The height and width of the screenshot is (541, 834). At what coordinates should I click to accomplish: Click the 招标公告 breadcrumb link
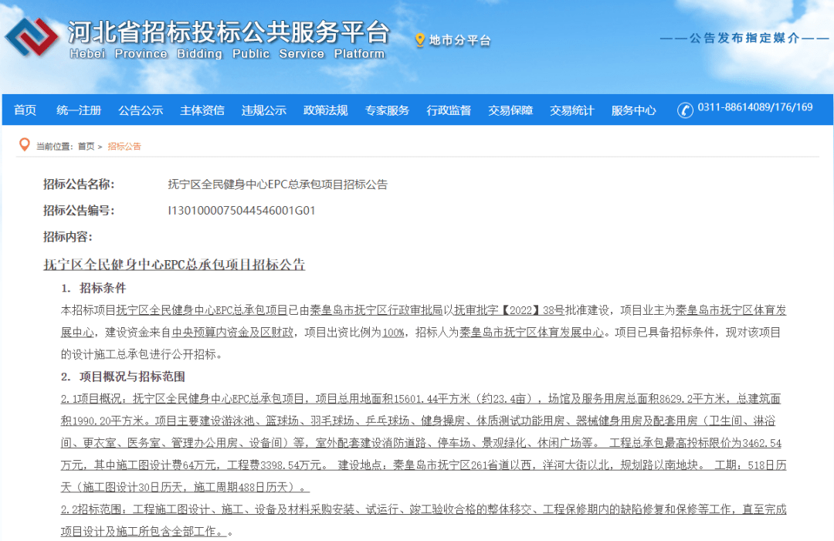tap(124, 147)
